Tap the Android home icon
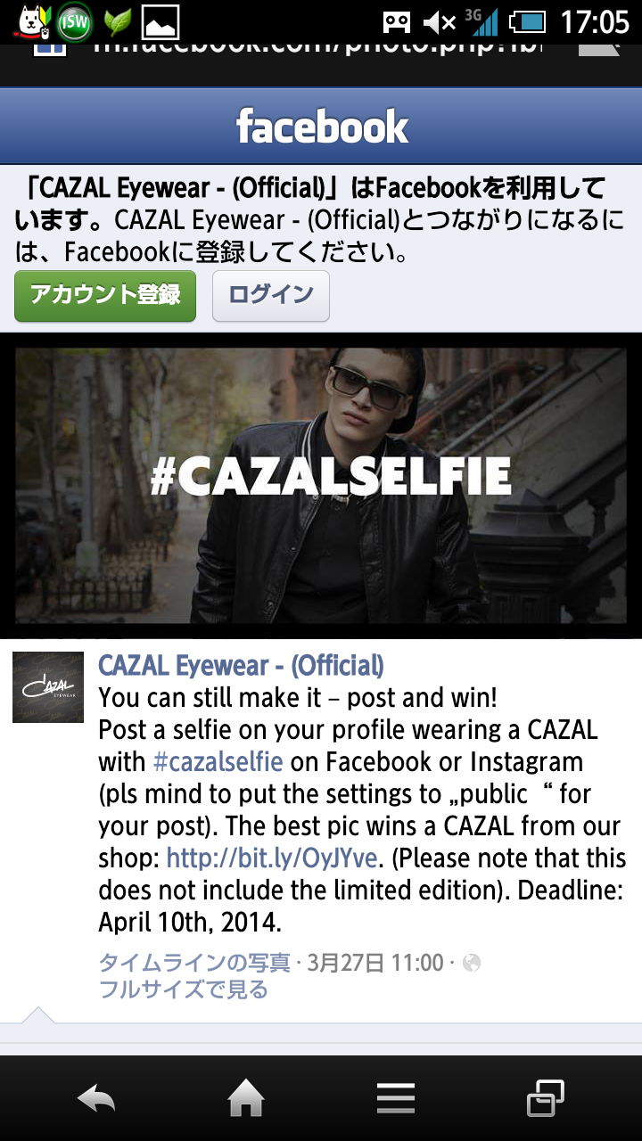This screenshot has height=1141, width=642. [246, 1098]
